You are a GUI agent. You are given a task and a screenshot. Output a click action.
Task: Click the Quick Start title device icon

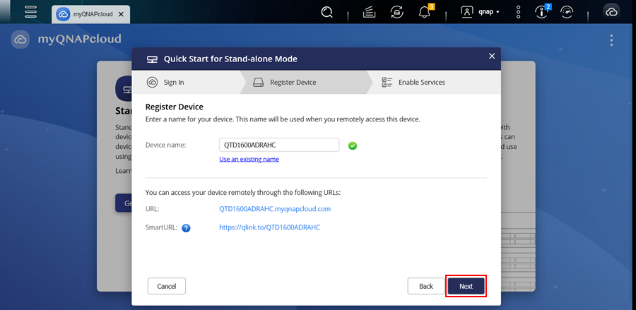click(x=152, y=59)
